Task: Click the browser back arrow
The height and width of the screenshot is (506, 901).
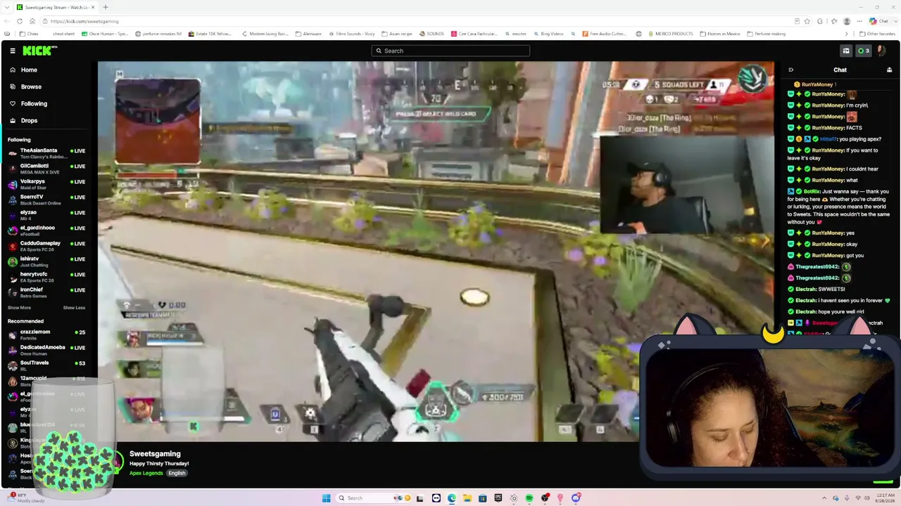Action: click(x=7, y=21)
